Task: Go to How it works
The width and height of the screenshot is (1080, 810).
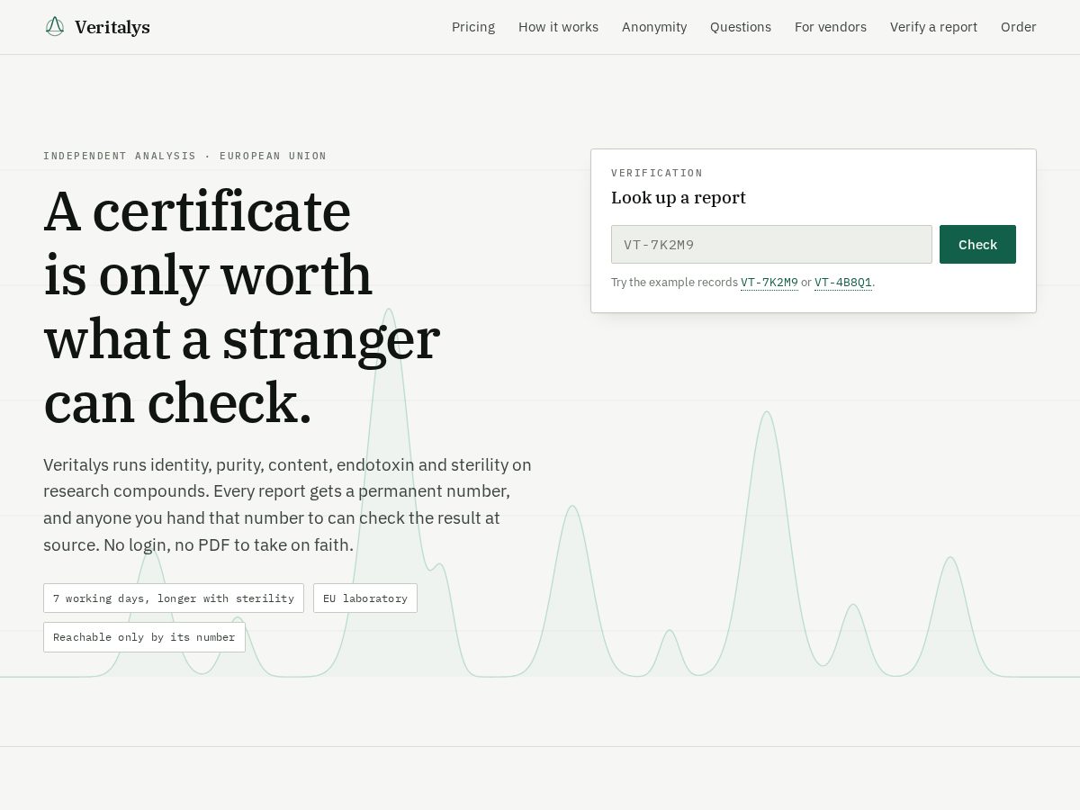Action: 558,27
